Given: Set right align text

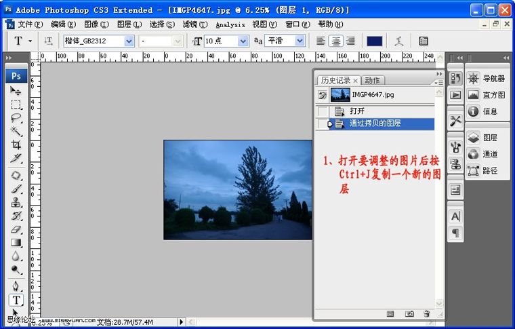Looking at the screenshot, I should click(x=350, y=41).
